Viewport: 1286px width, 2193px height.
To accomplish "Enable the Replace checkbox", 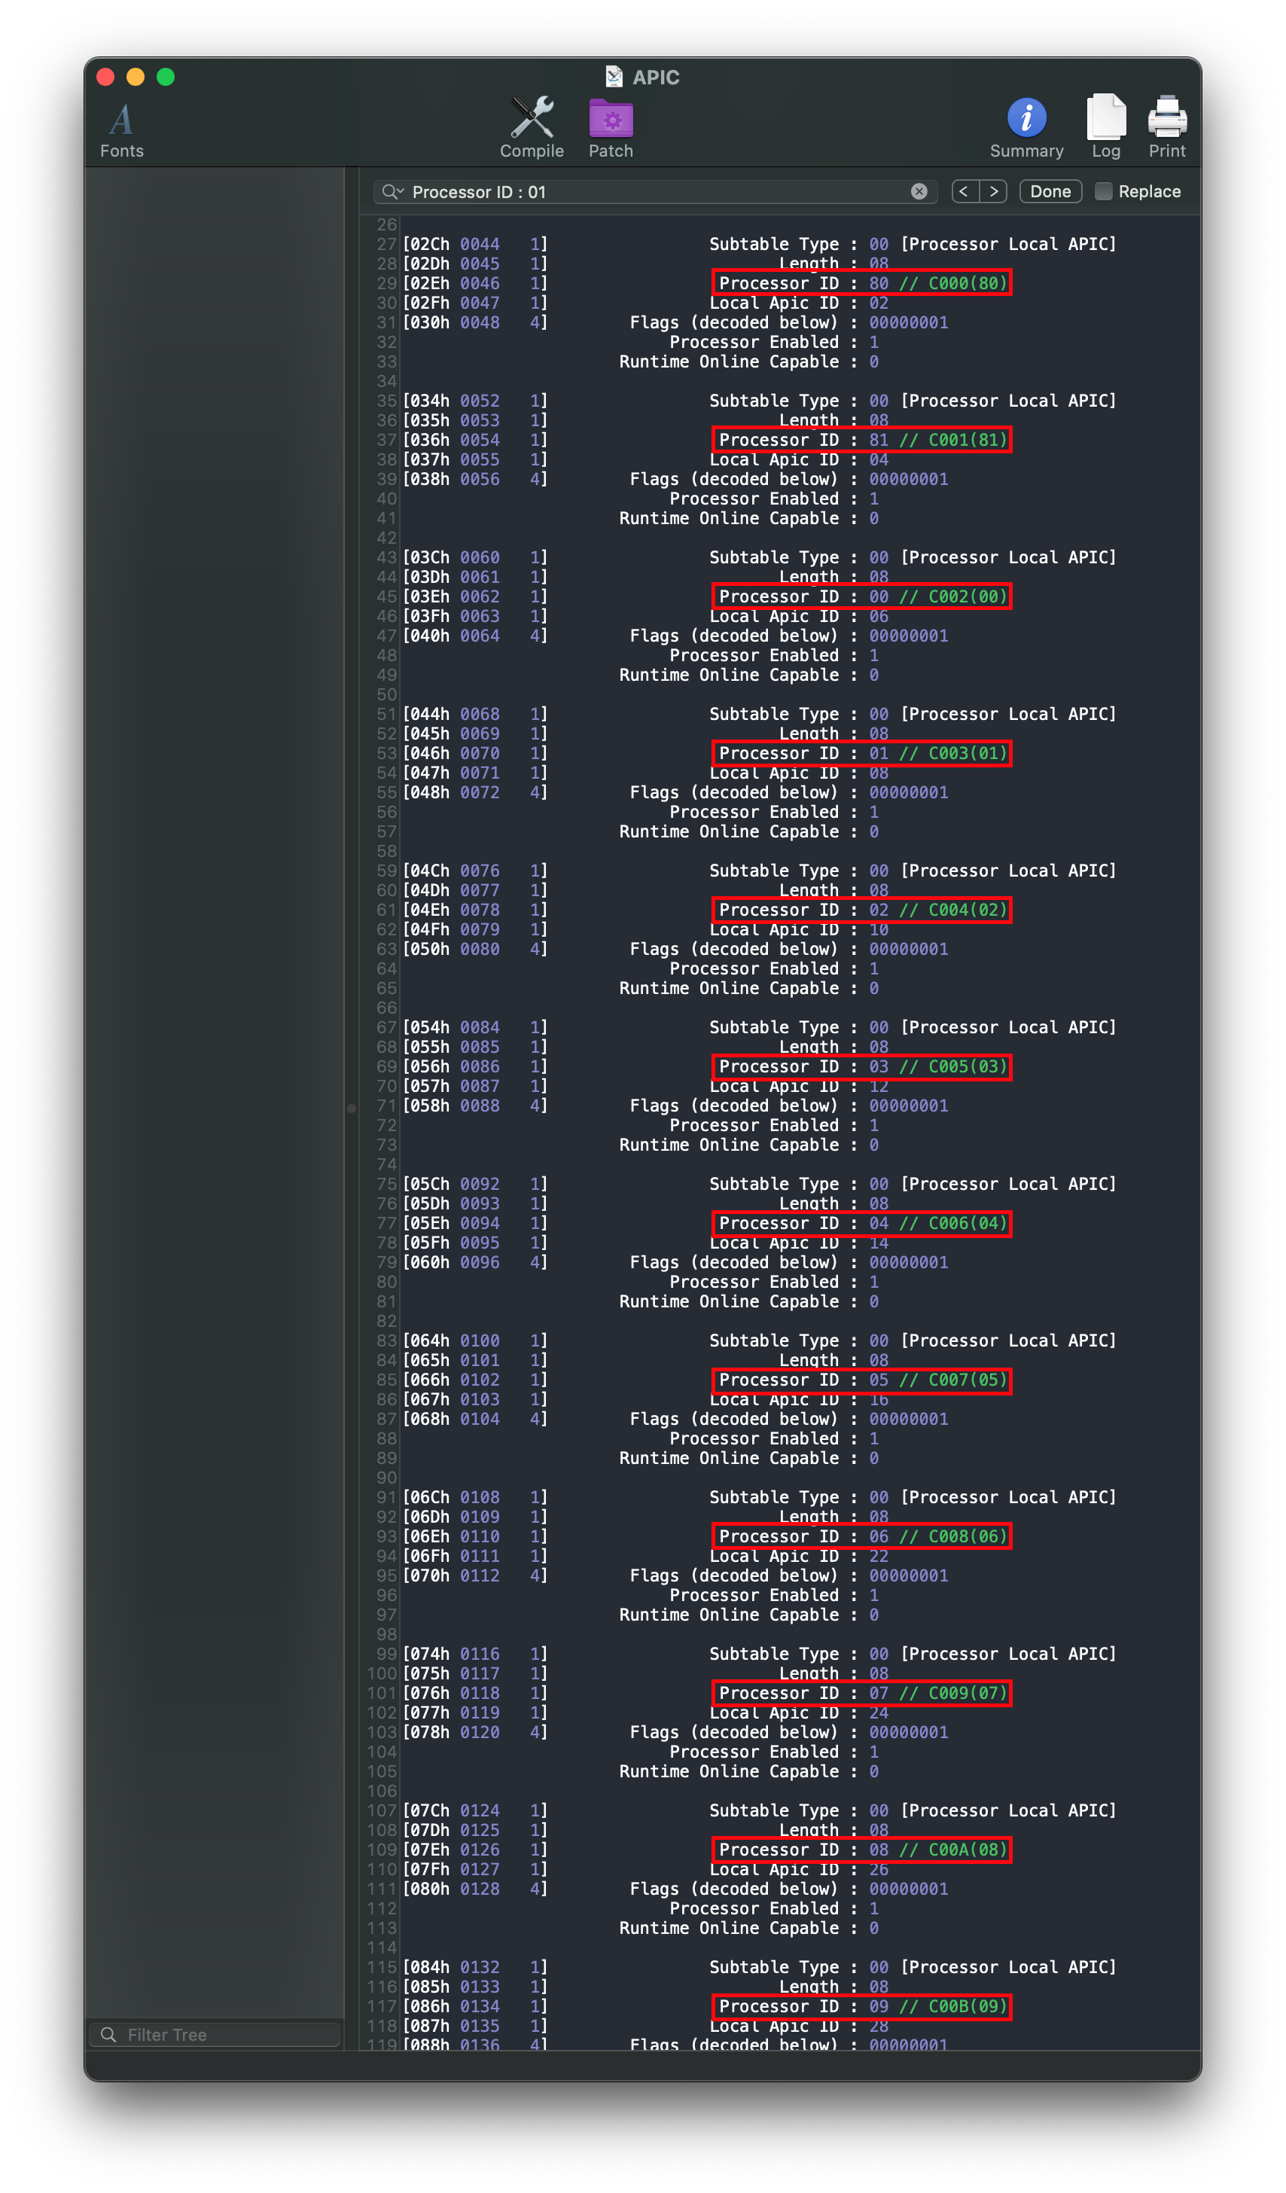I will pyautogui.click(x=1103, y=191).
